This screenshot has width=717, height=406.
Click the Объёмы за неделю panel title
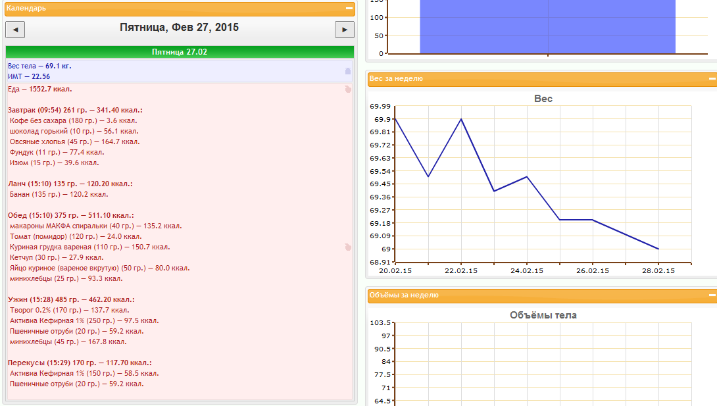pos(404,295)
